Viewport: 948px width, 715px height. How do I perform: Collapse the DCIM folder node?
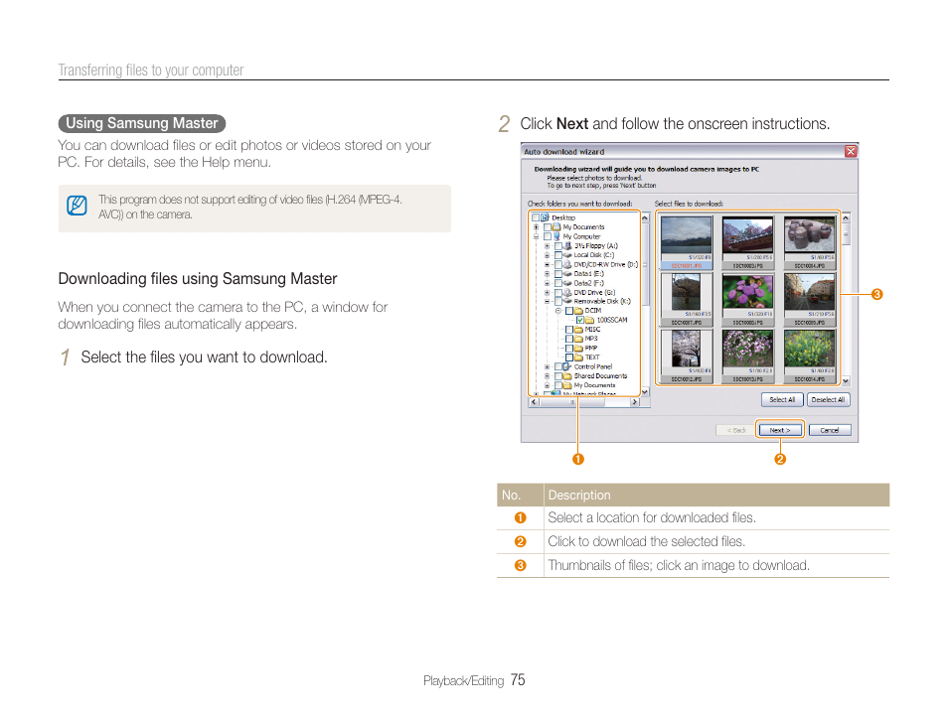click(x=558, y=311)
